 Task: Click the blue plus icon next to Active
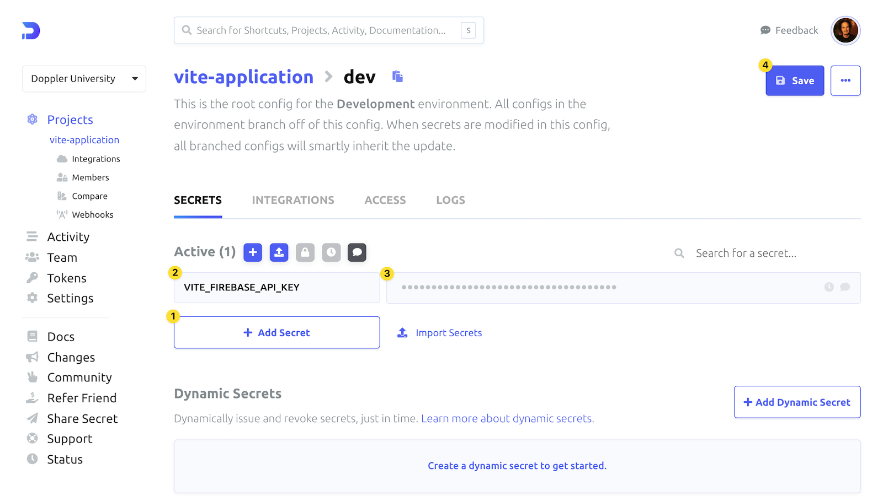click(x=253, y=252)
